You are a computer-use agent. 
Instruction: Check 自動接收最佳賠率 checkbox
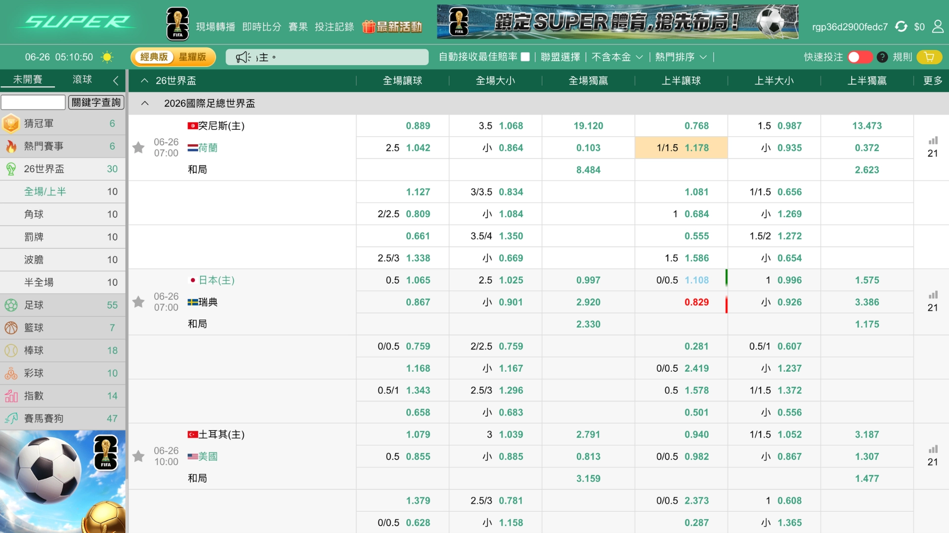525,57
